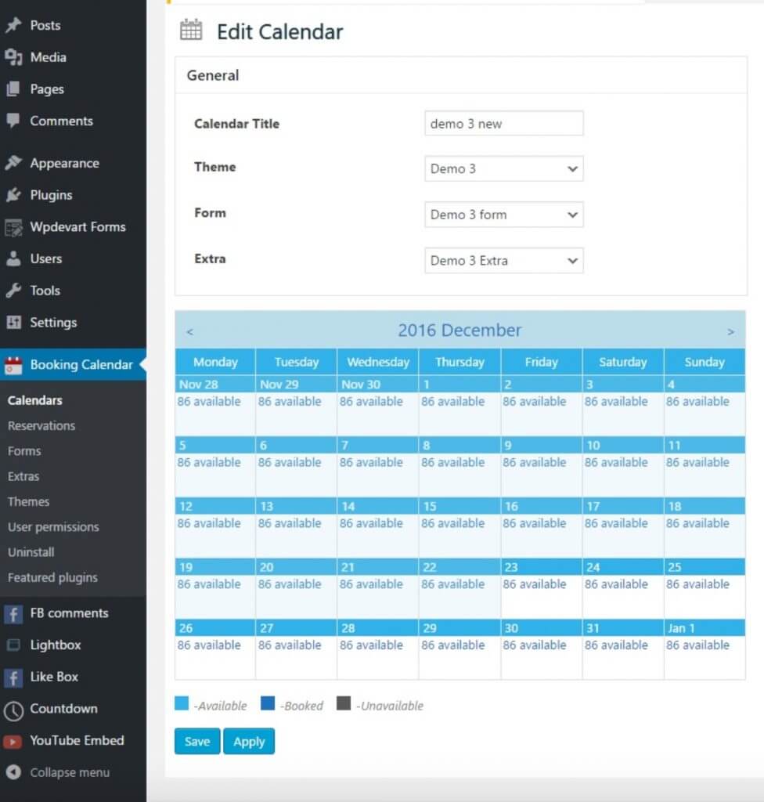Open the Reservations submenu item

41,425
